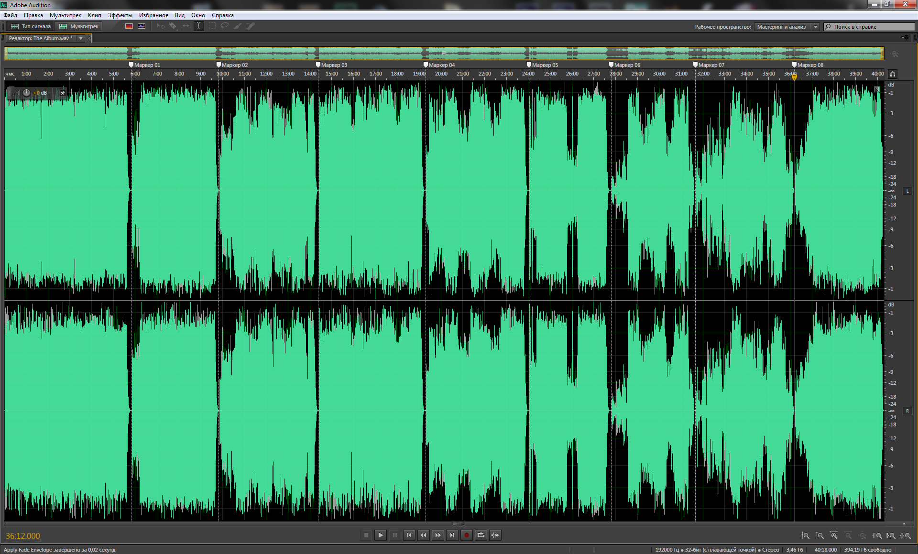
Task: Toggle loop playback
Action: click(481, 535)
